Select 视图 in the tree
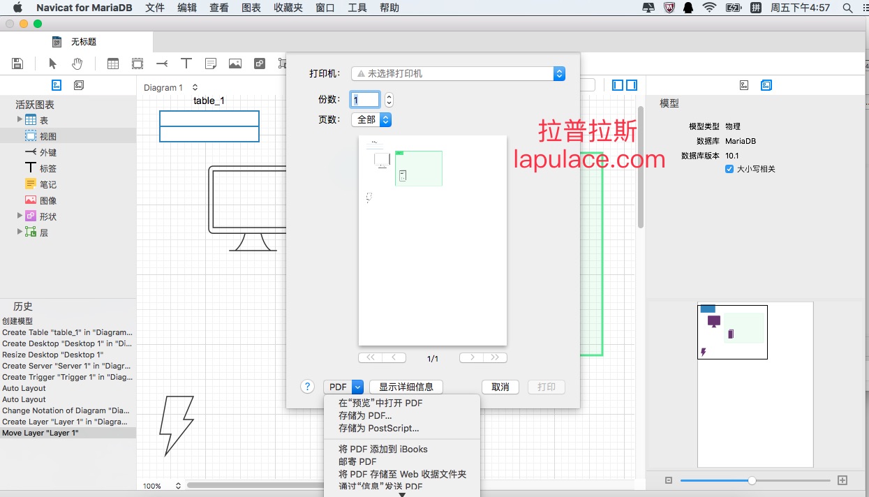Screen dimensions: 869x497 tap(47, 136)
